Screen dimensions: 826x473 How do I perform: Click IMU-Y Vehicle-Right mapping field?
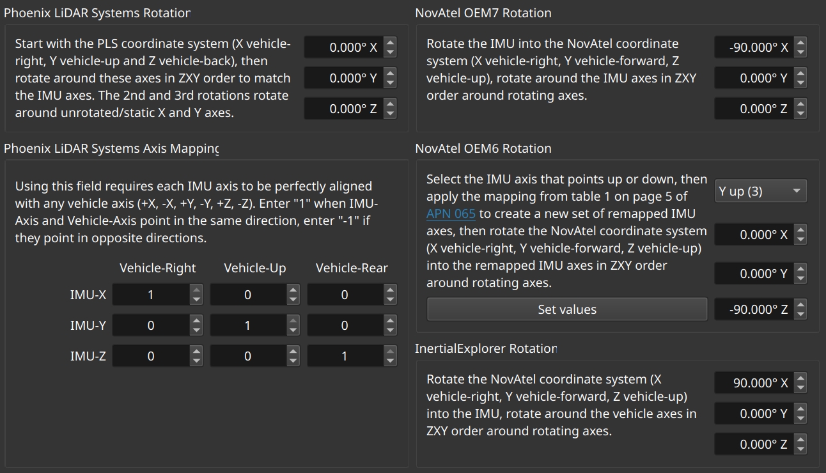[x=151, y=325]
